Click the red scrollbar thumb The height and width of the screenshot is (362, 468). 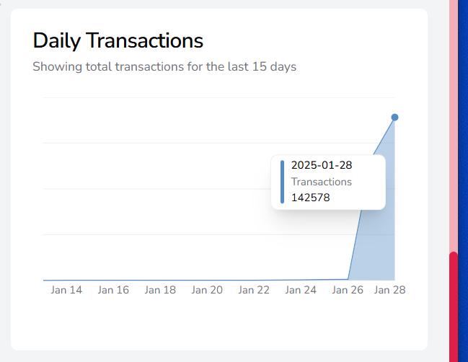click(454, 306)
